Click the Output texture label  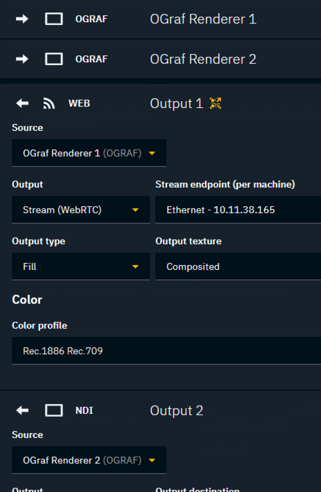click(188, 242)
